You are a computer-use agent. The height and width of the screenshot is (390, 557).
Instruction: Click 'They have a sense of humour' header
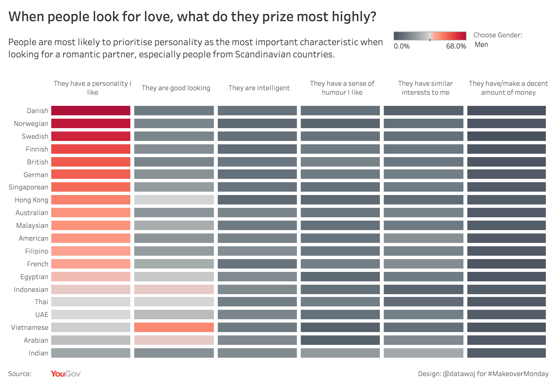pyautogui.click(x=342, y=88)
